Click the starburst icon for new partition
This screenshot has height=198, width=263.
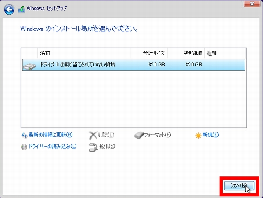(198, 136)
